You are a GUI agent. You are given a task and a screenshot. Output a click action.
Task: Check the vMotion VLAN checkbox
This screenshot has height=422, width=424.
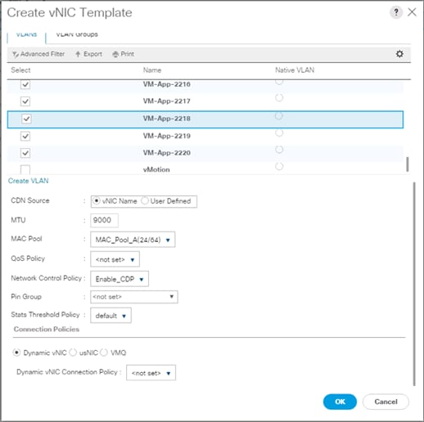point(25,169)
